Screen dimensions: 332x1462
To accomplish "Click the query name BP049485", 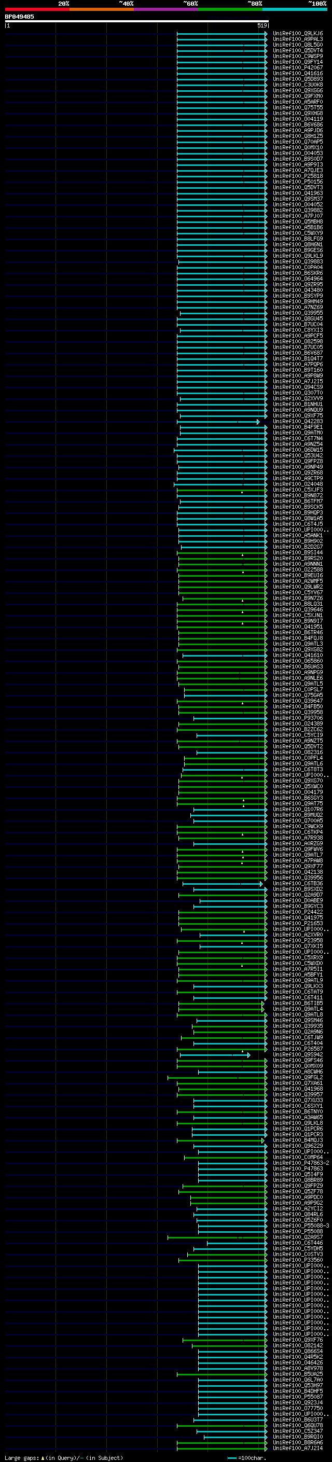I will coord(19,17).
